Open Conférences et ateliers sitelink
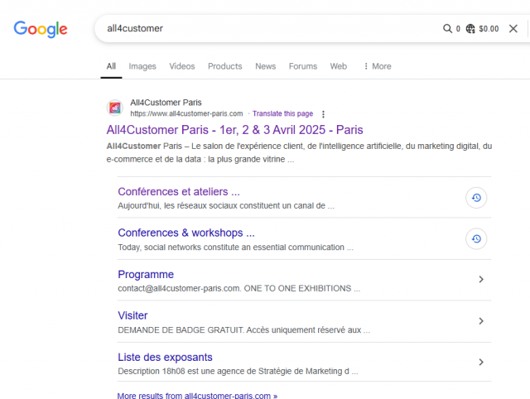The width and height of the screenshot is (530, 399). click(x=179, y=191)
